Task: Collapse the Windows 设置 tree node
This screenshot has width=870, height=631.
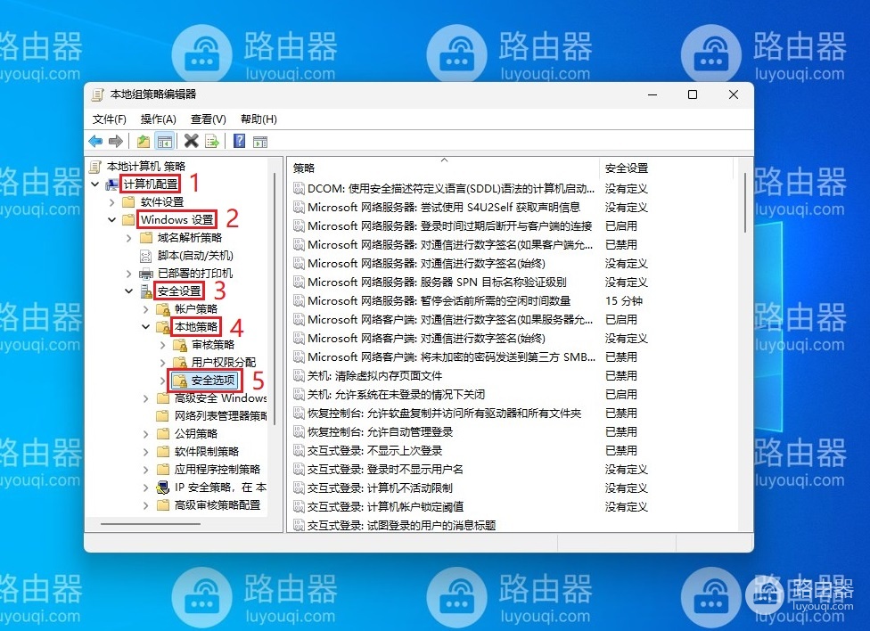Action: click(x=112, y=220)
